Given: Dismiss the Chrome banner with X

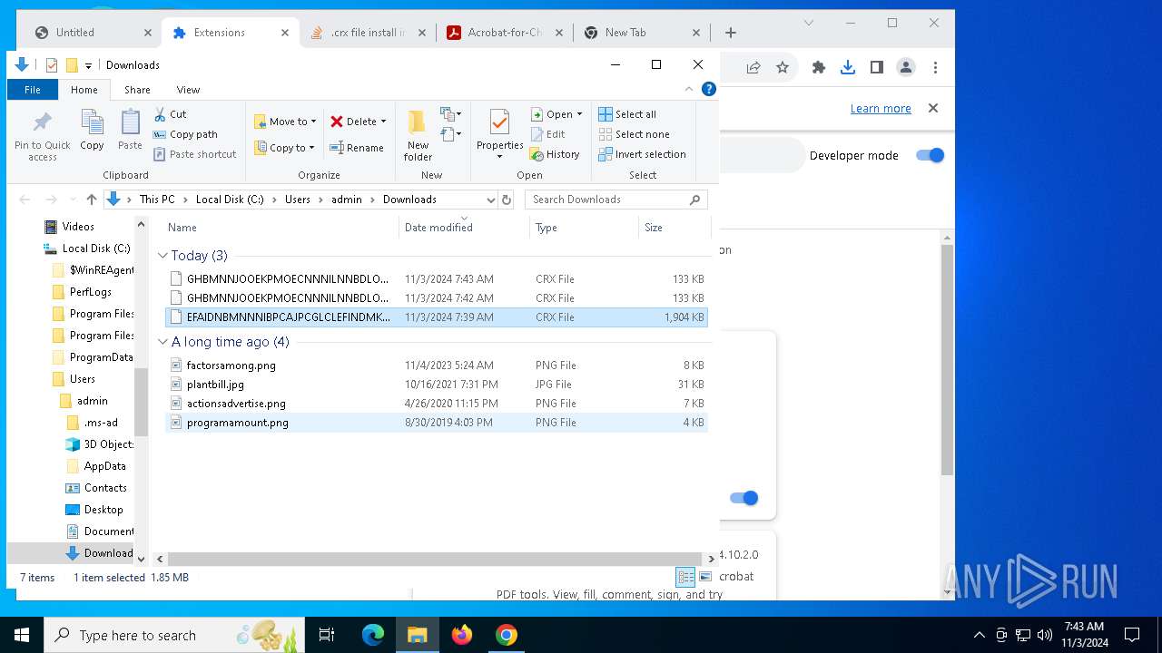Looking at the screenshot, I should (932, 108).
